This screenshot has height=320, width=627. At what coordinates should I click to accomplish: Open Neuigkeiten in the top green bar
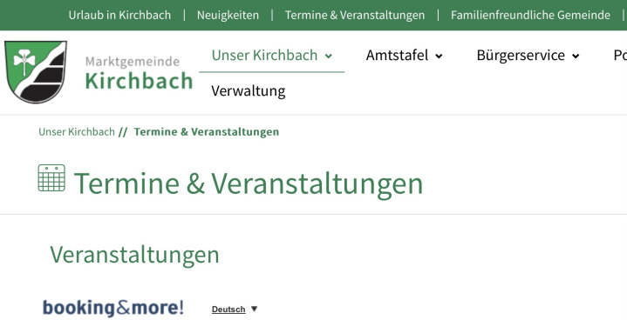pos(228,15)
